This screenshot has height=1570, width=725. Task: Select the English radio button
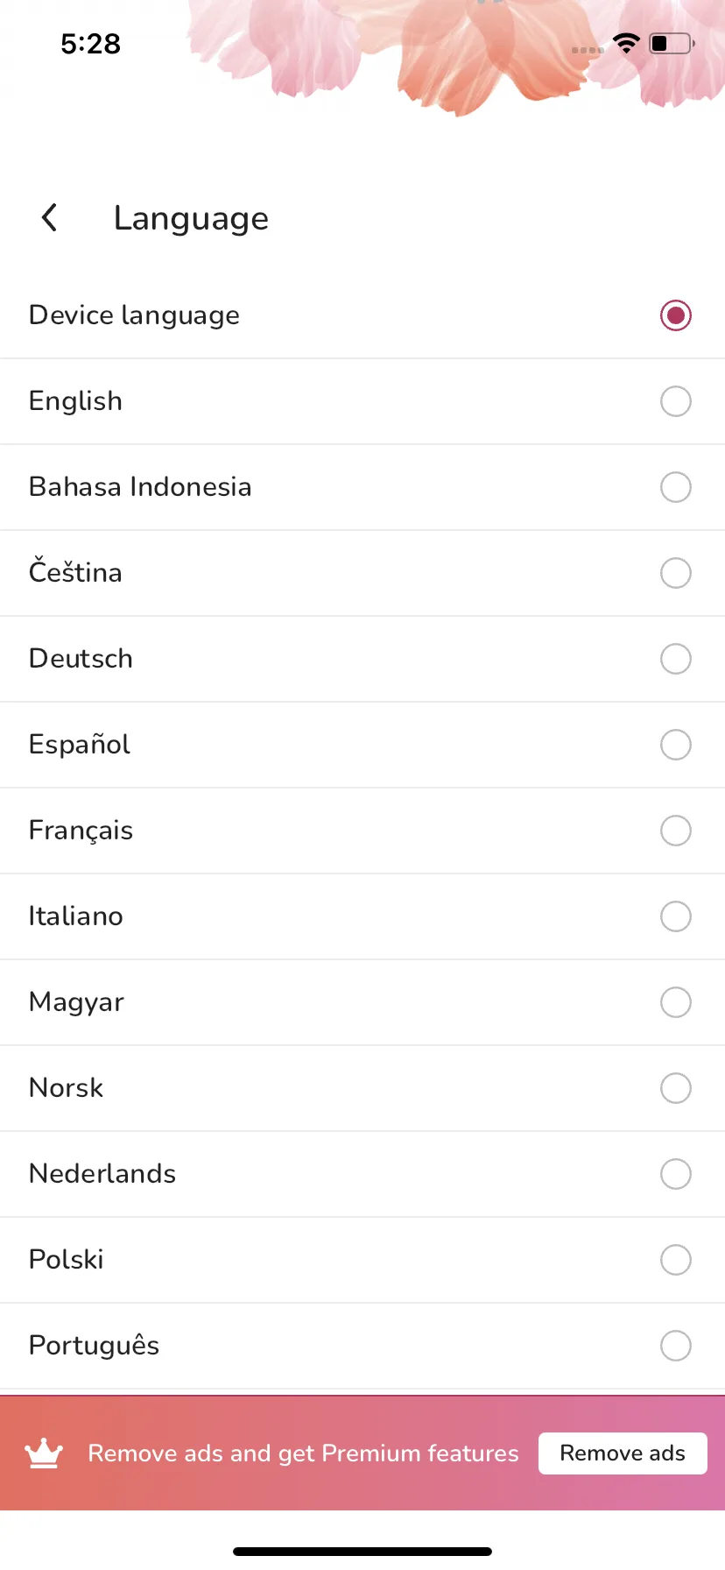pyautogui.click(x=676, y=401)
